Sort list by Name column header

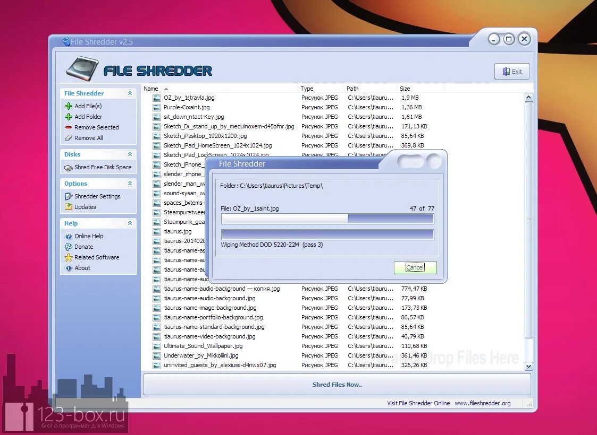tap(220, 89)
